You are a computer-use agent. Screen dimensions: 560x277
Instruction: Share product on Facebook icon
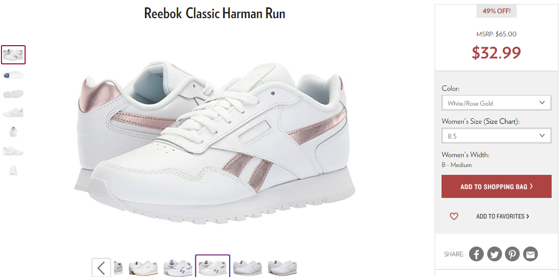tap(476, 254)
